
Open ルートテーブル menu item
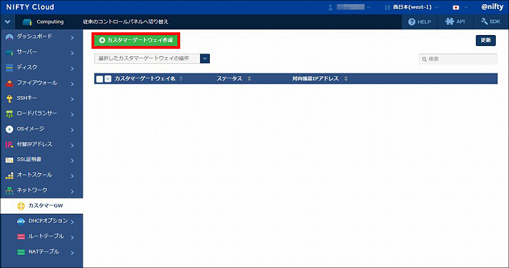click(41, 236)
